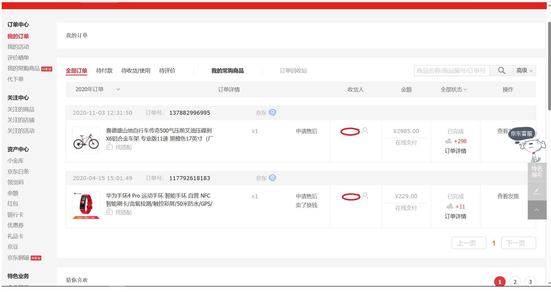551x292 pixels.
Task: Open 京豆 in the sidebar
Action: 13,247
